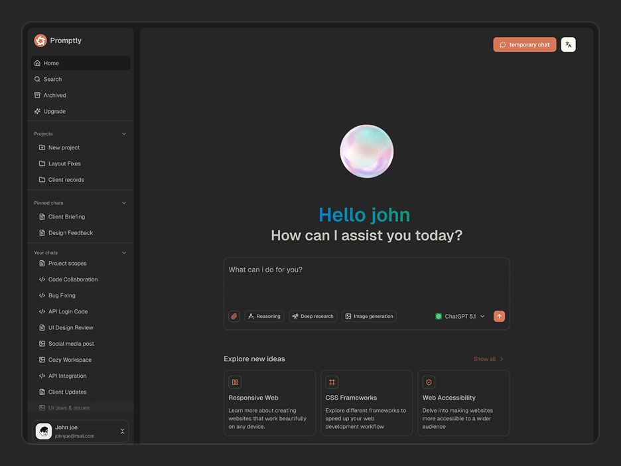This screenshot has width=621, height=466.
Task: Click the Show all link
Action: 488,359
